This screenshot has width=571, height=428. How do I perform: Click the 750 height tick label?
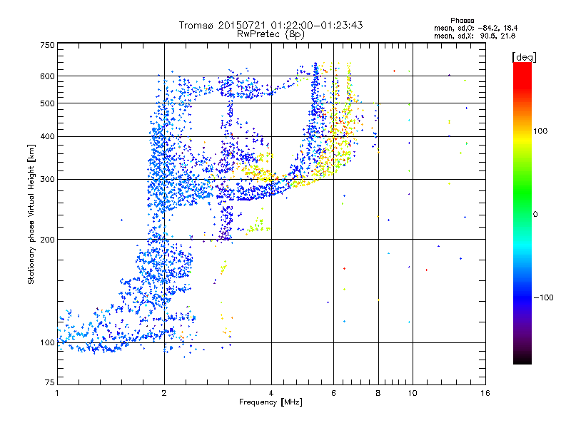(47, 45)
